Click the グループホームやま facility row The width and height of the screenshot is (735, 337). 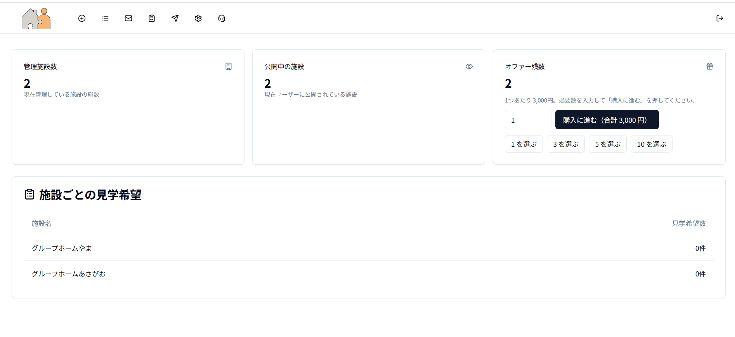62,248
